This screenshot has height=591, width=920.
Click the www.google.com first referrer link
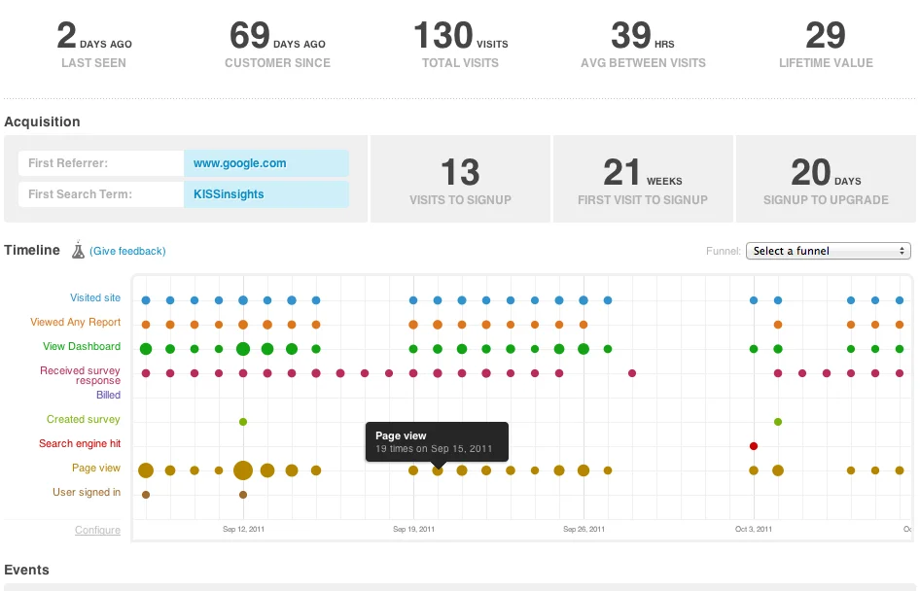239,163
